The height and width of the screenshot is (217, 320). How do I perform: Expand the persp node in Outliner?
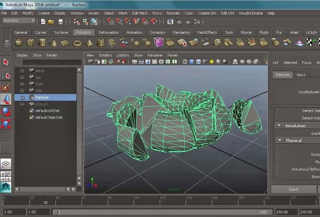point(22,71)
